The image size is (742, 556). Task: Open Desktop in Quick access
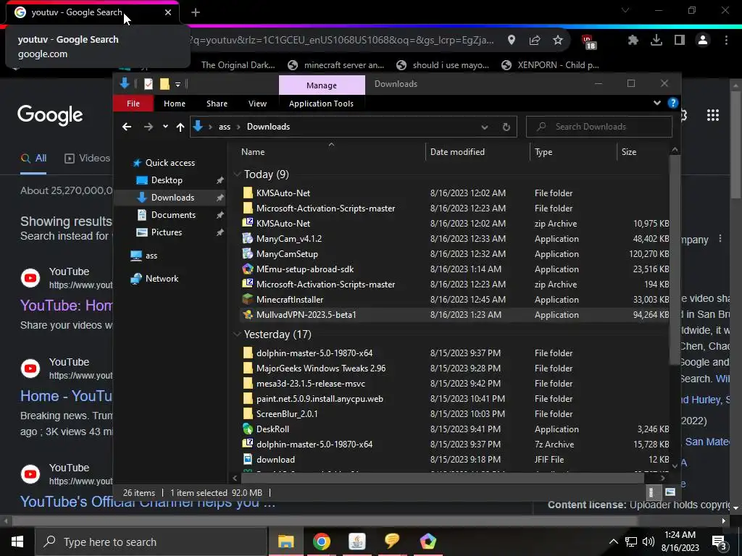coord(167,180)
